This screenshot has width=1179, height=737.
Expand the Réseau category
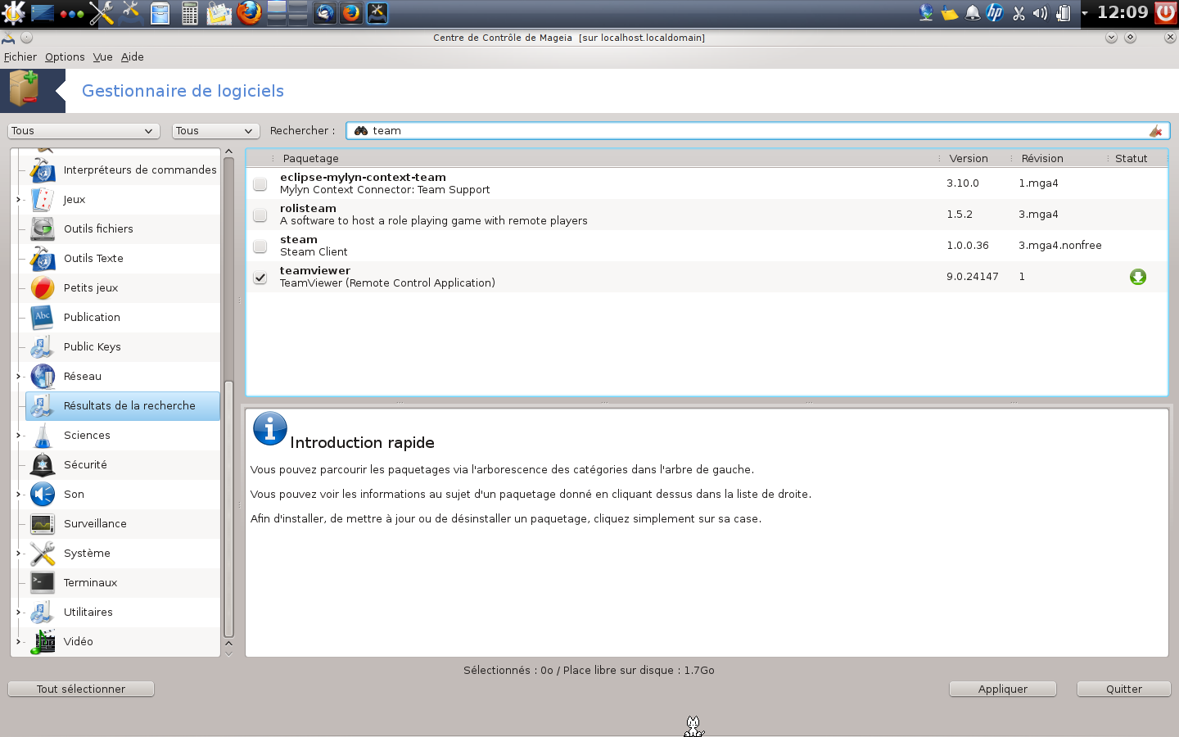pos(19,376)
